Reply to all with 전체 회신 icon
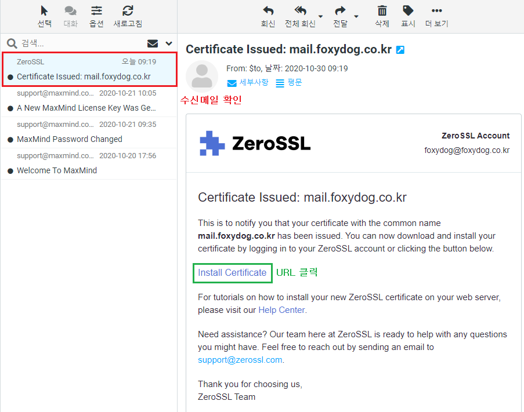The width and height of the screenshot is (524, 412). (300, 11)
